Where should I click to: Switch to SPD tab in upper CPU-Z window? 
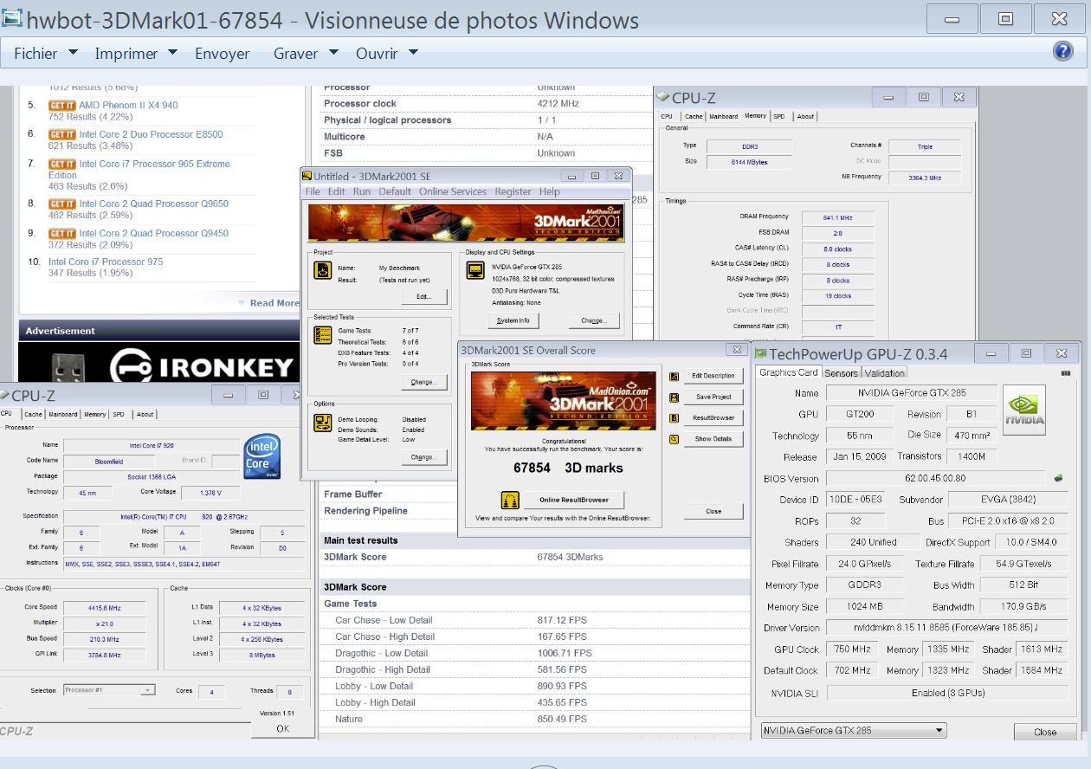coord(779,116)
